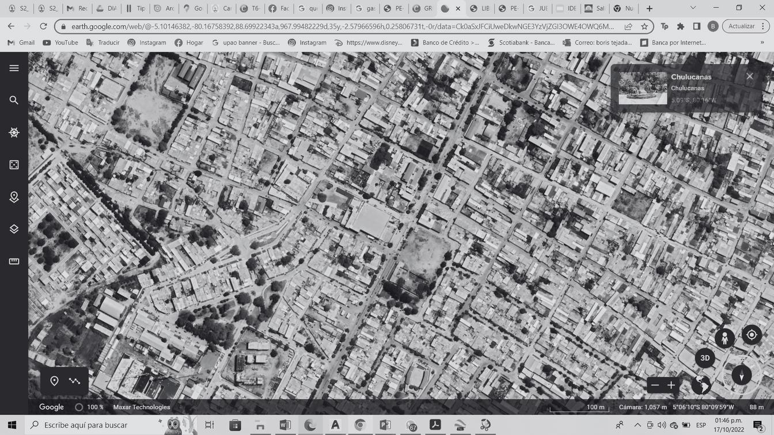774x435 pixels.
Task: Click the Maxar Technologies attribution
Action: 142,407
